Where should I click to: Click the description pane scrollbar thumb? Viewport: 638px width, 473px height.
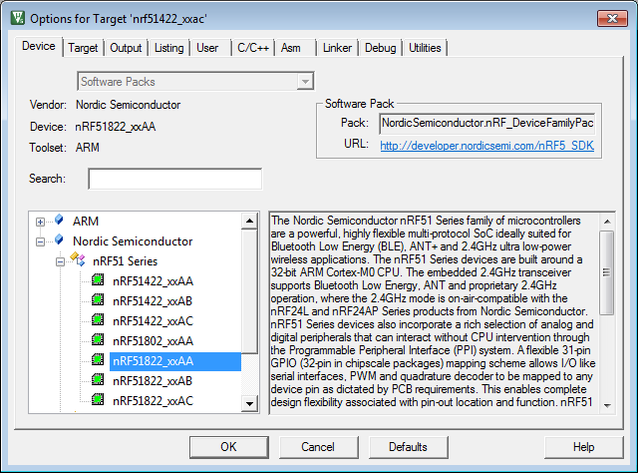pos(607,272)
